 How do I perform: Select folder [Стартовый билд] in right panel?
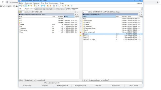click(x=112, y=28)
